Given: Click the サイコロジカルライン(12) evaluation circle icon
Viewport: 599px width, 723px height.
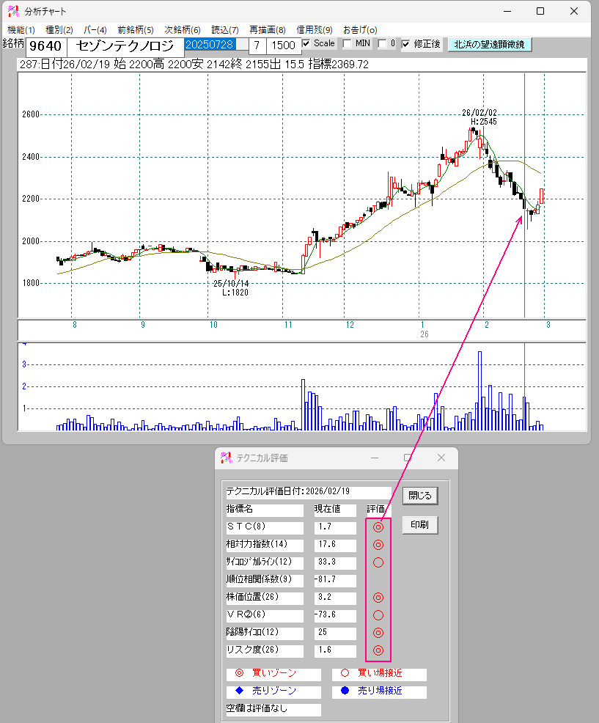Looking at the screenshot, I should pyautogui.click(x=378, y=562).
